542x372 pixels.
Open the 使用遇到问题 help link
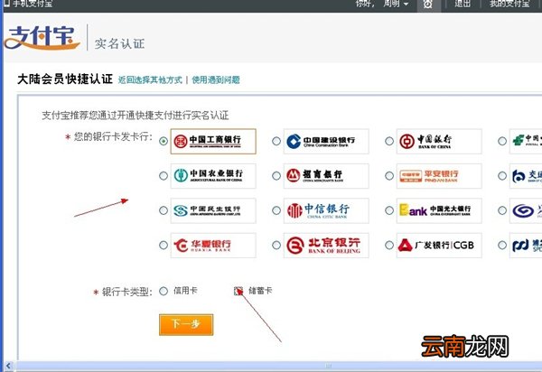tap(216, 80)
